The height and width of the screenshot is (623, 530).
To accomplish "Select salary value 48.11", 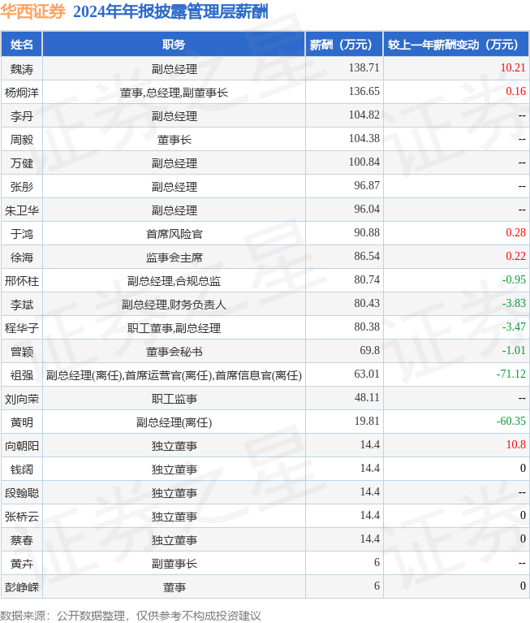I will [367, 397].
